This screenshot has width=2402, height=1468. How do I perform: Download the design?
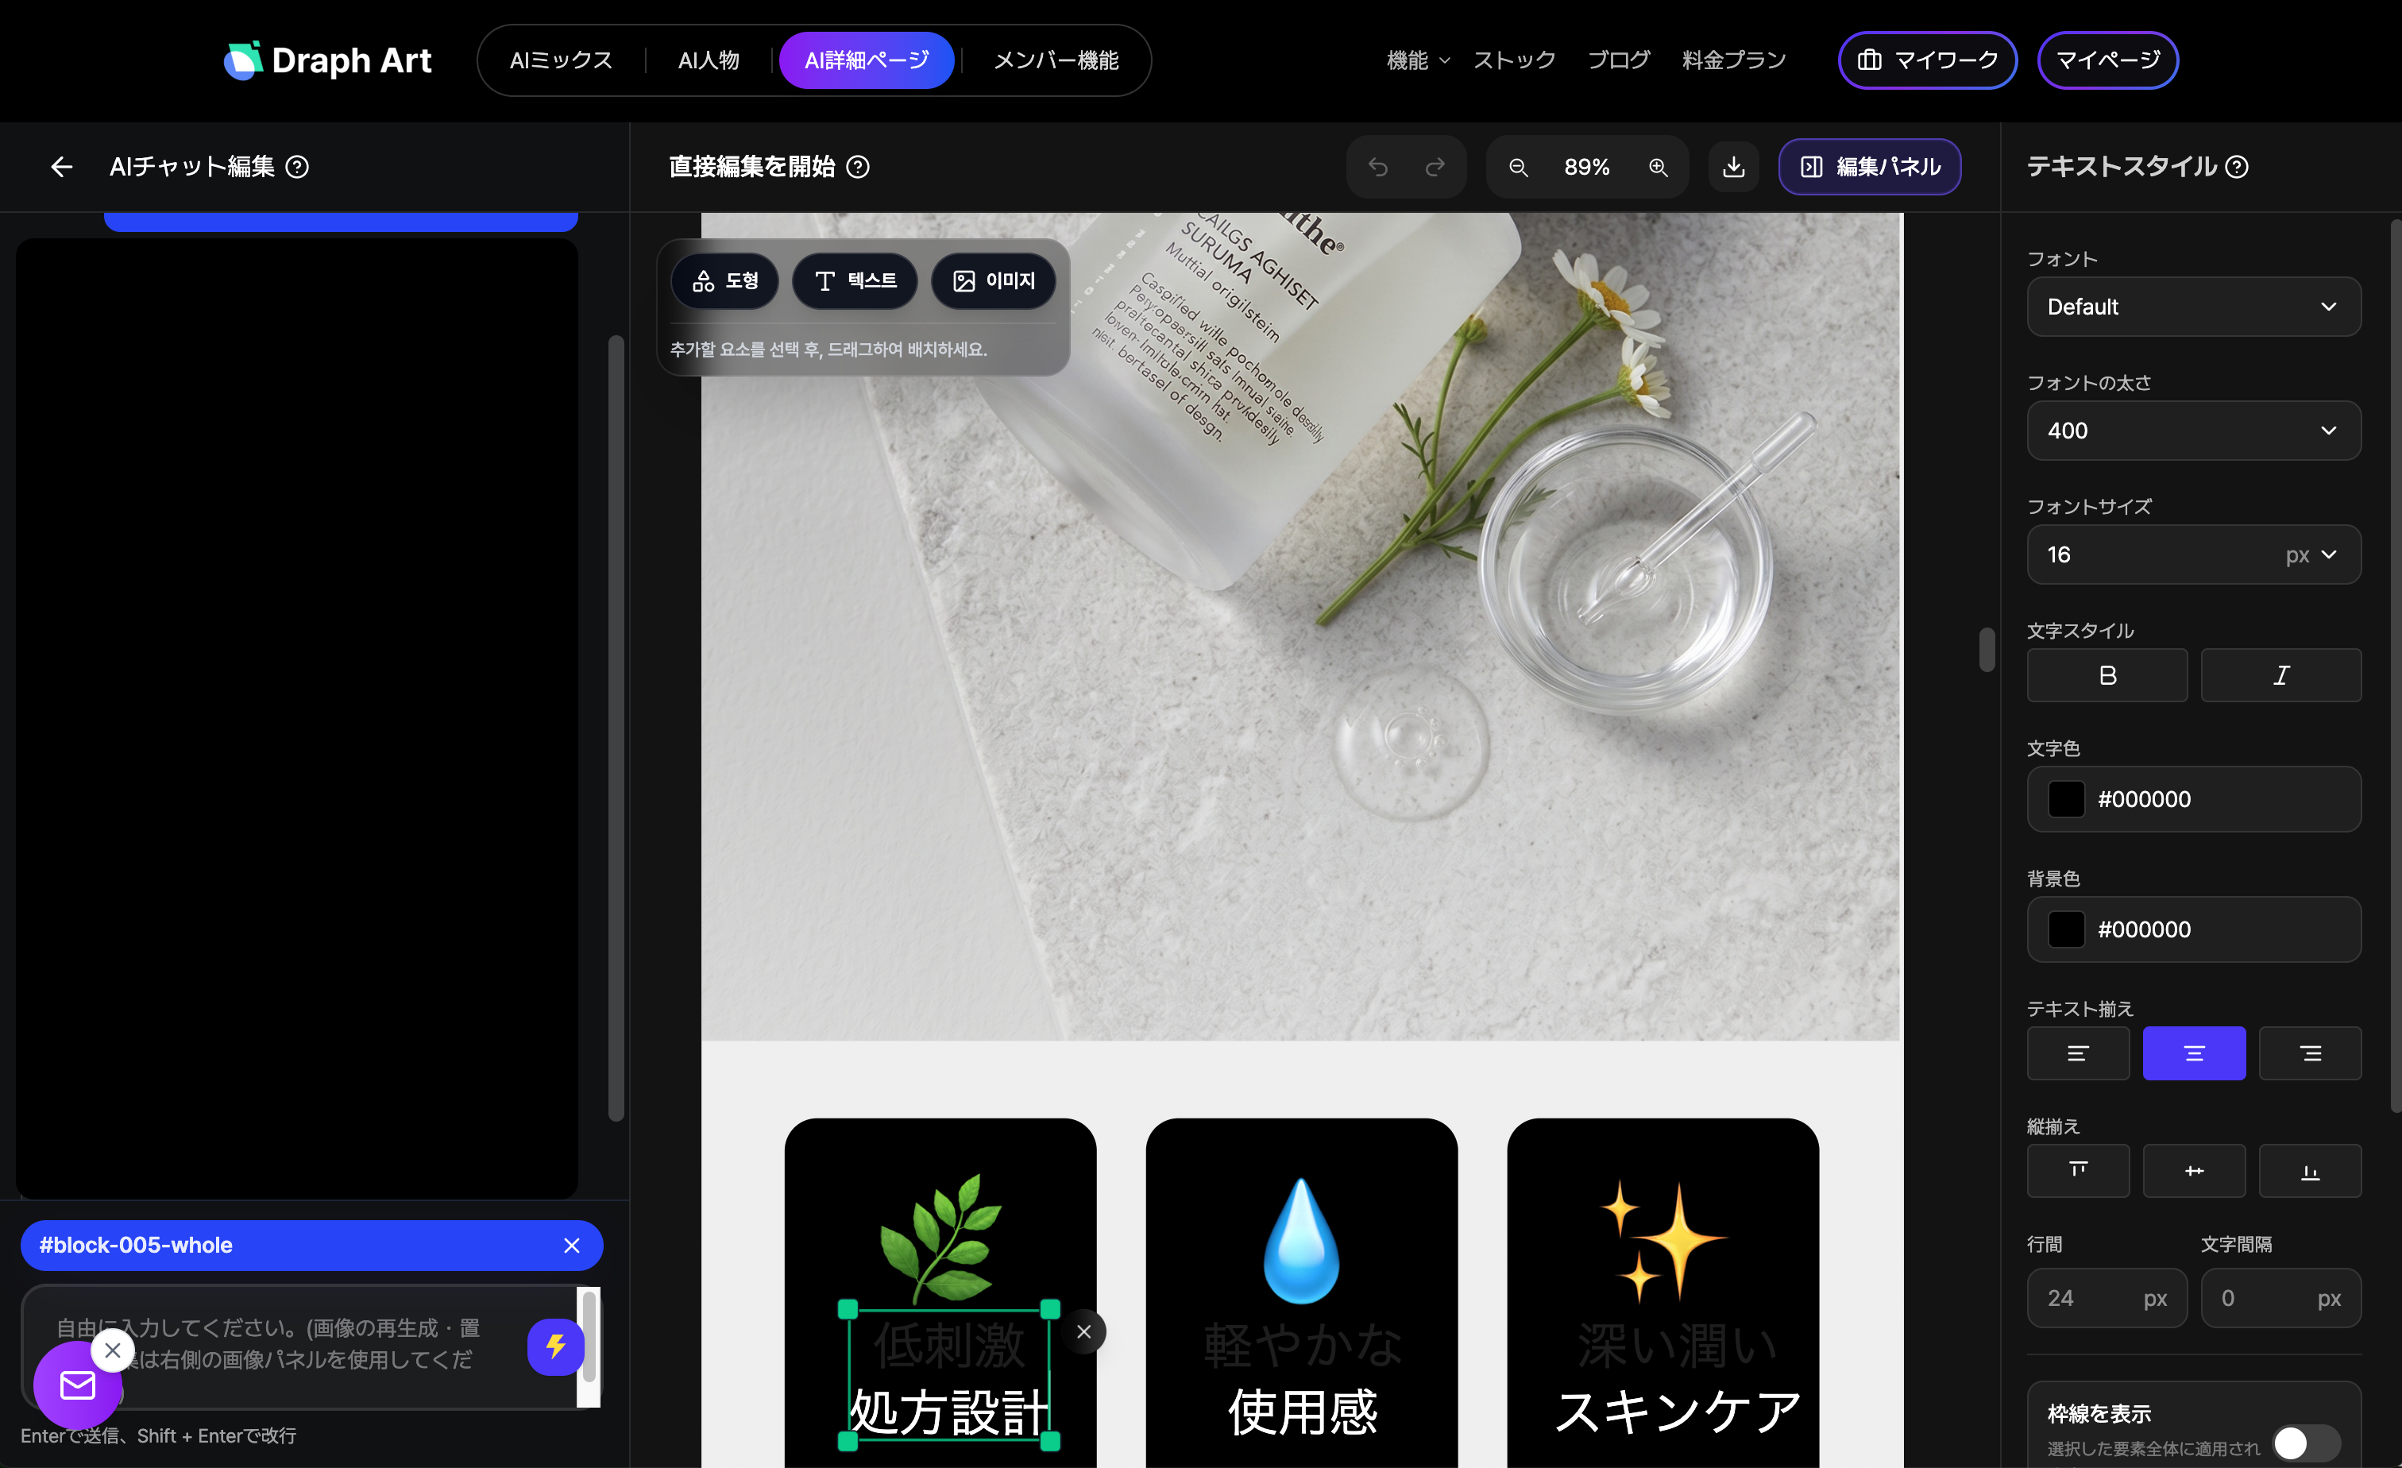click(x=1733, y=167)
